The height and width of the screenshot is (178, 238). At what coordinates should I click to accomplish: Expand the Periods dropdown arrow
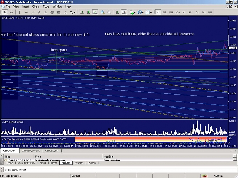(x=143, y=13)
